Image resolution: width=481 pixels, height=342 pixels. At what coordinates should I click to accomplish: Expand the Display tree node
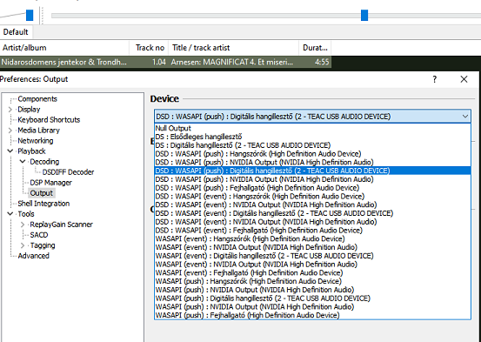[x=10, y=110]
